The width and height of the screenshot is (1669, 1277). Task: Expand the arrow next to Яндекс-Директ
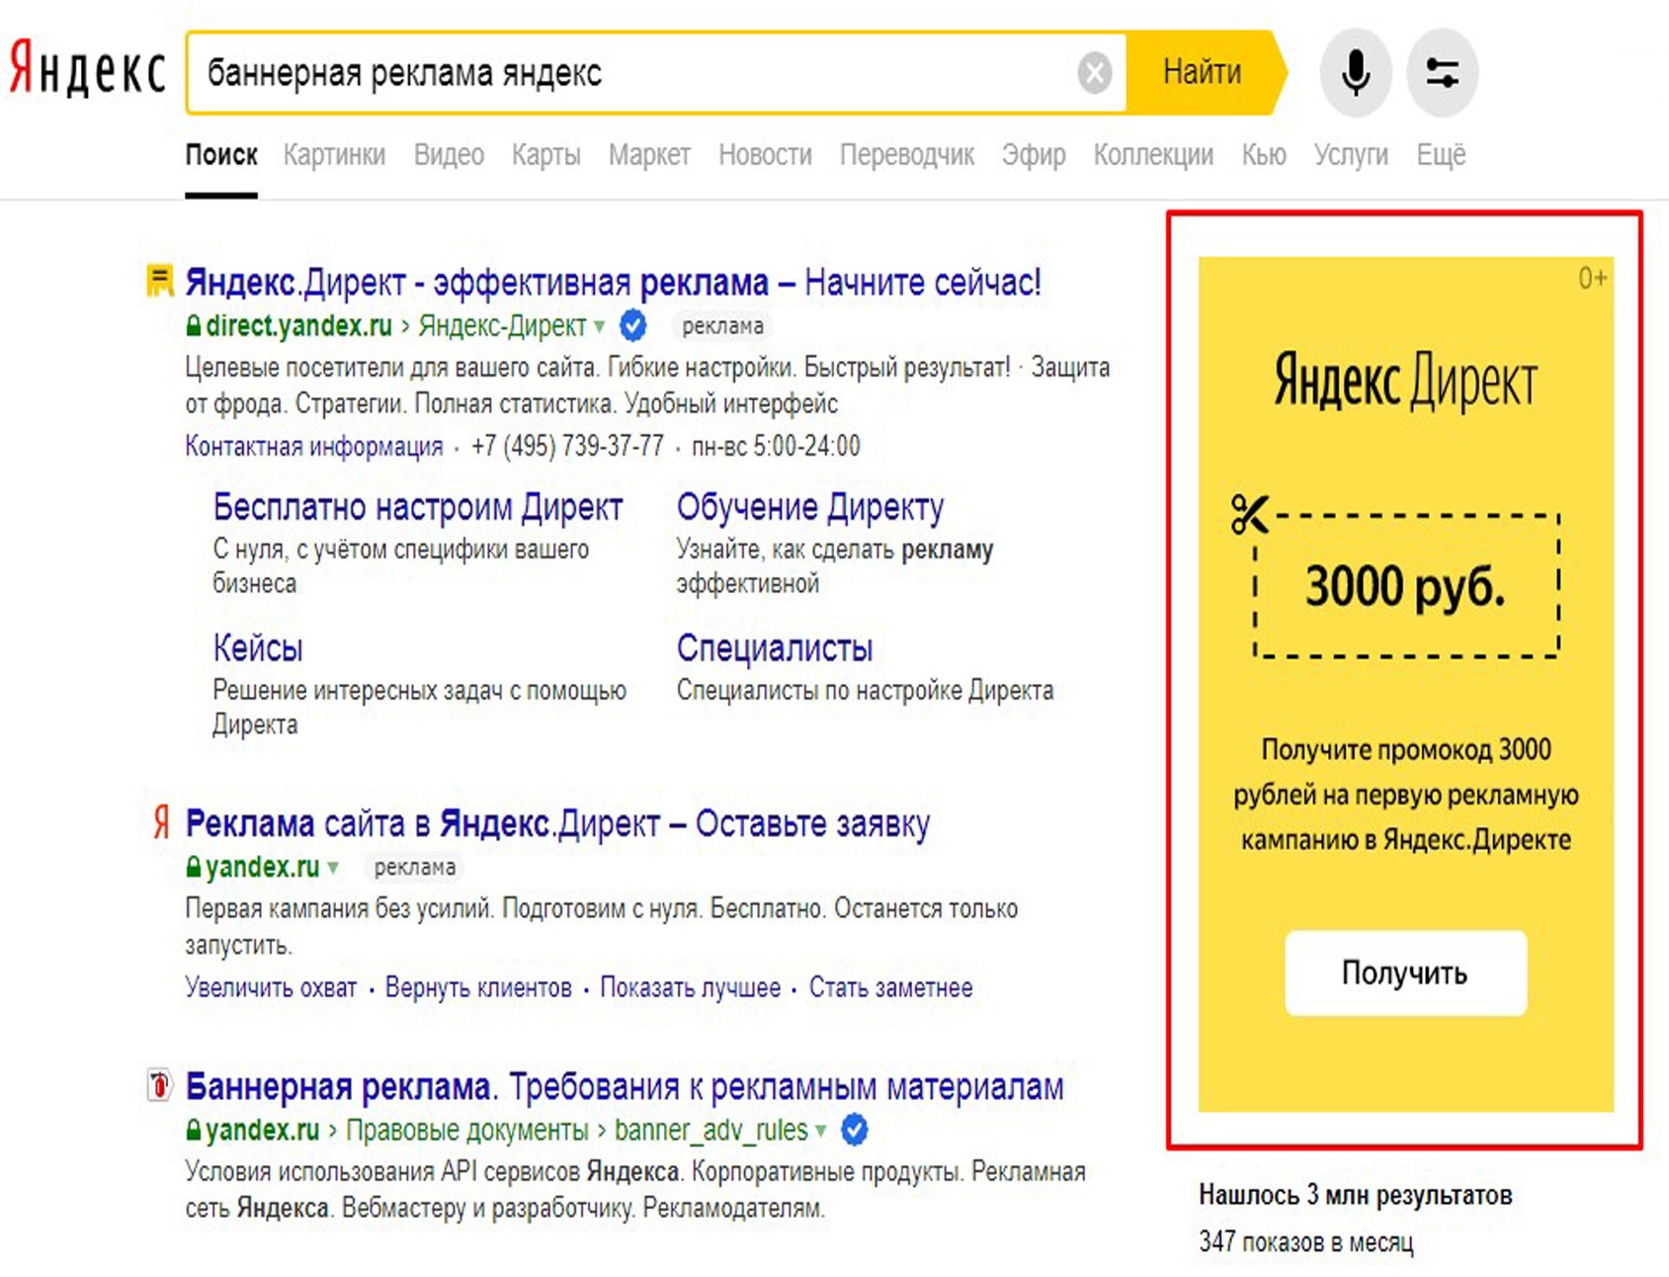click(599, 326)
